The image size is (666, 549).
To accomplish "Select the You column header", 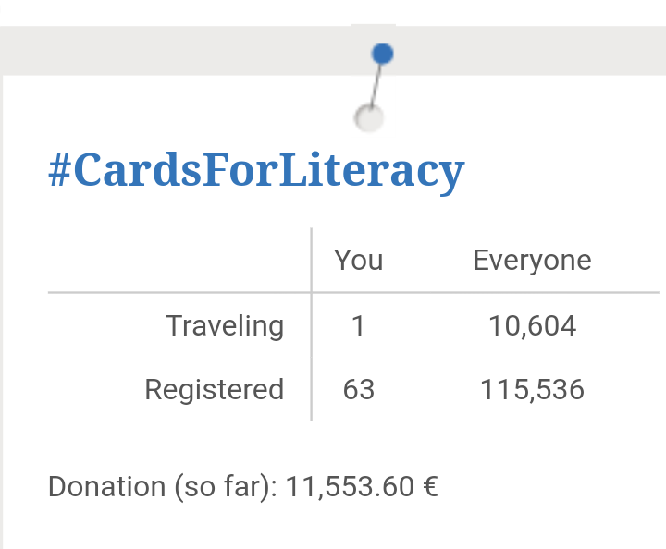I will tap(359, 260).
